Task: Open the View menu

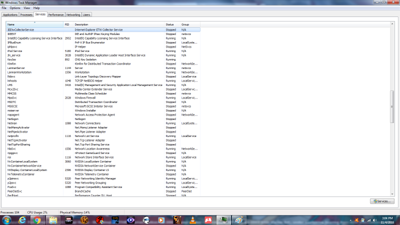Action: [27, 8]
